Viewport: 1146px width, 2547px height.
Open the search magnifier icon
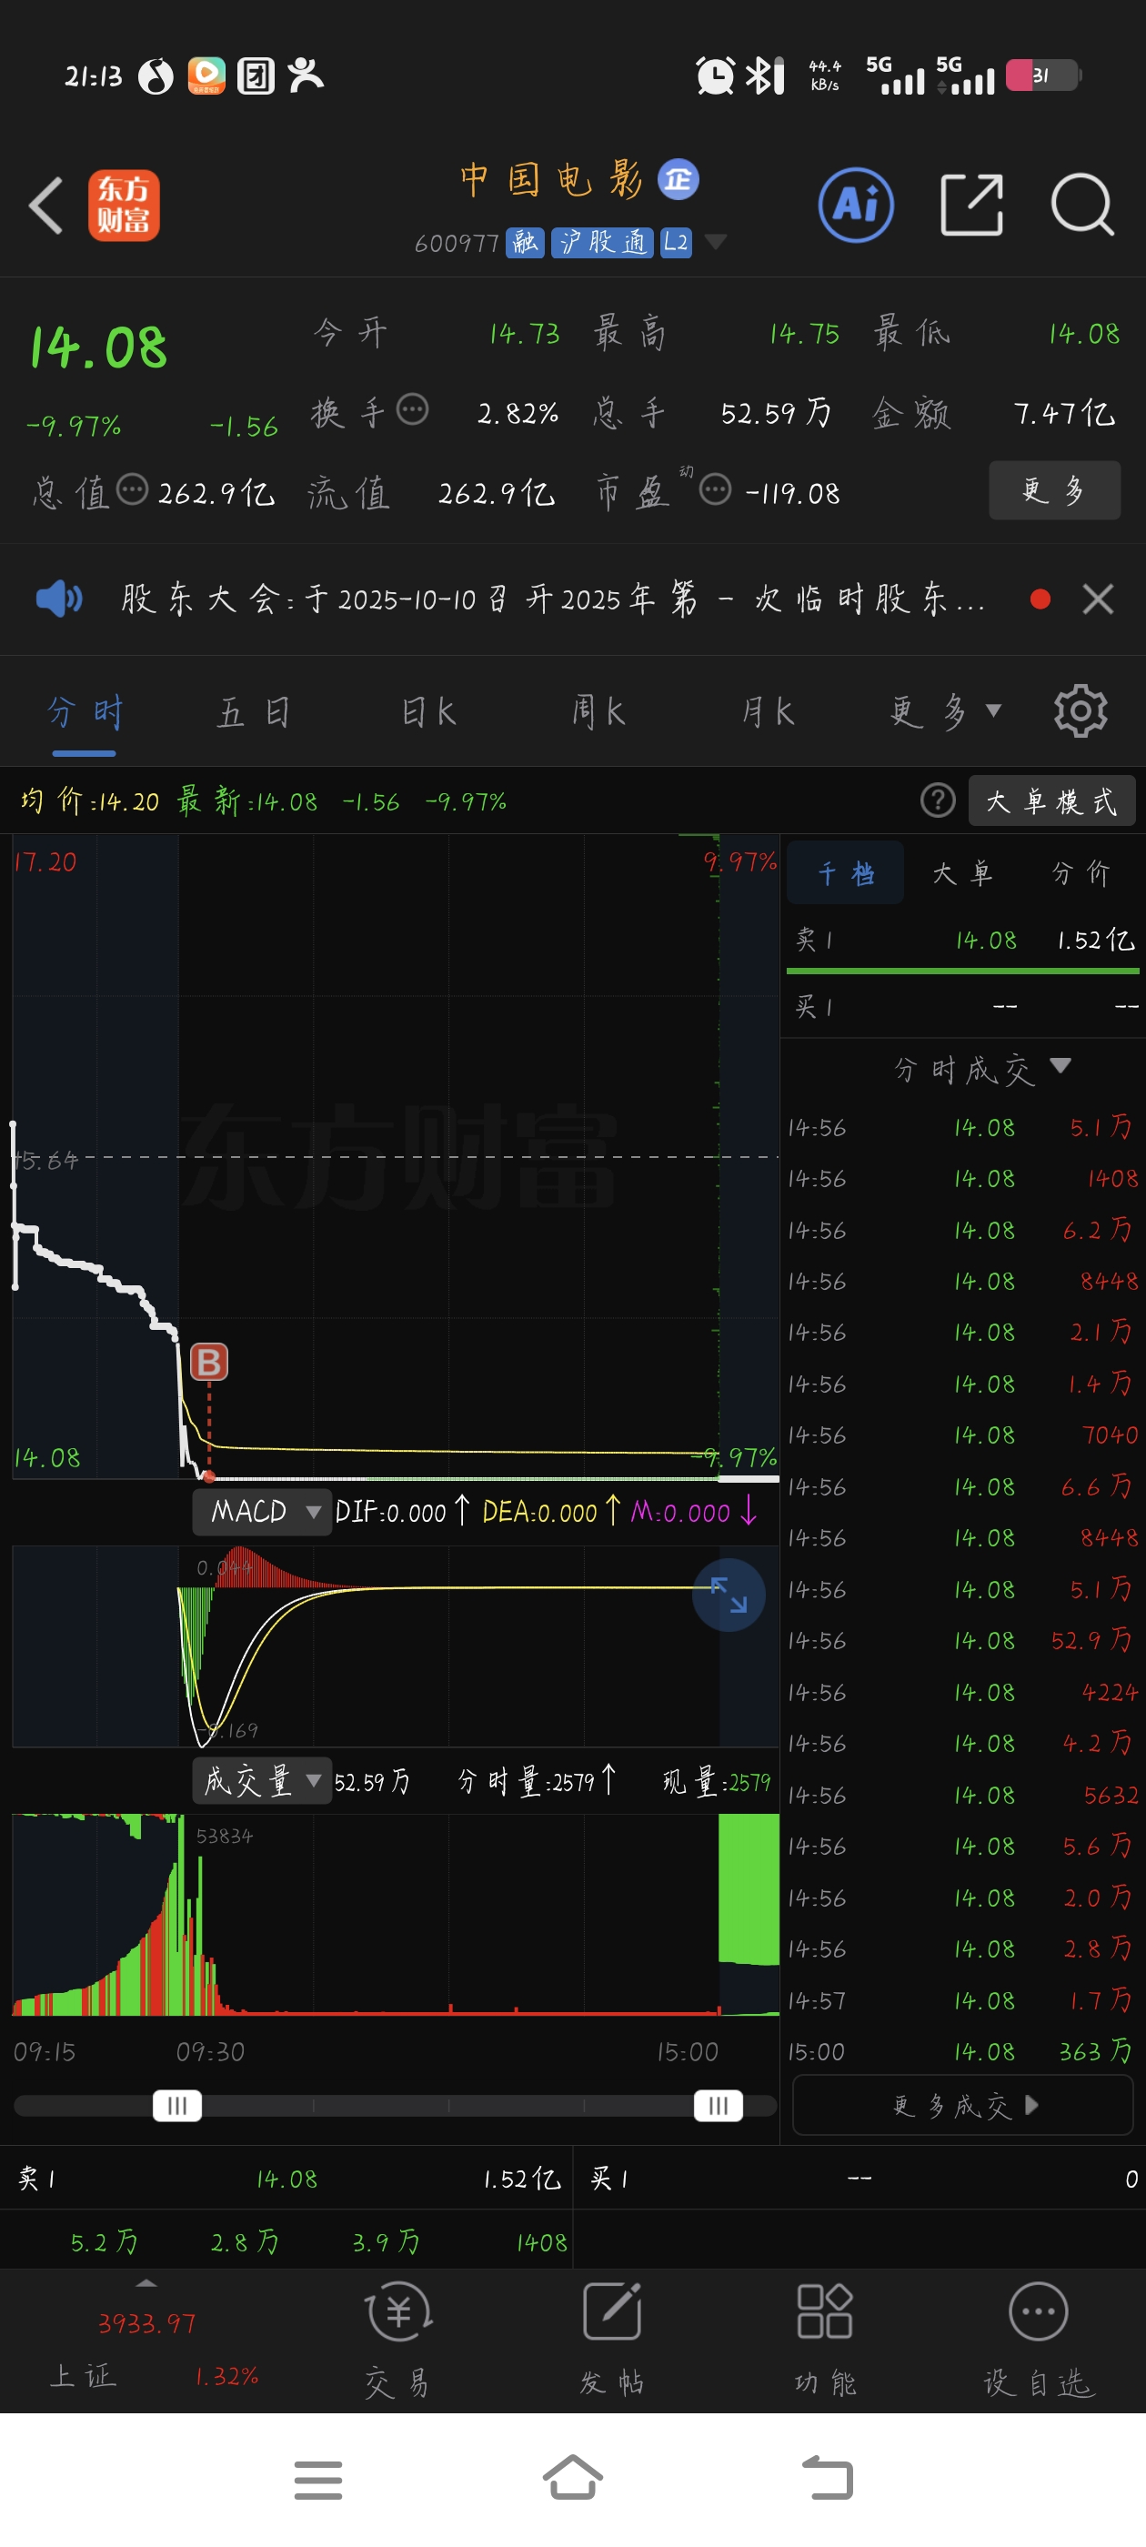click(1082, 206)
